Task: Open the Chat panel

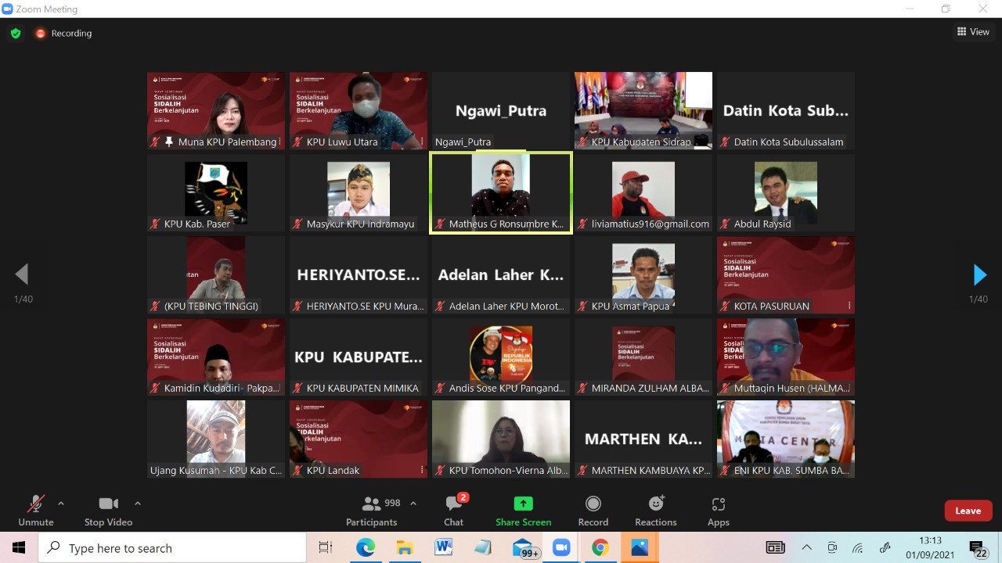Action: pos(454,511)
